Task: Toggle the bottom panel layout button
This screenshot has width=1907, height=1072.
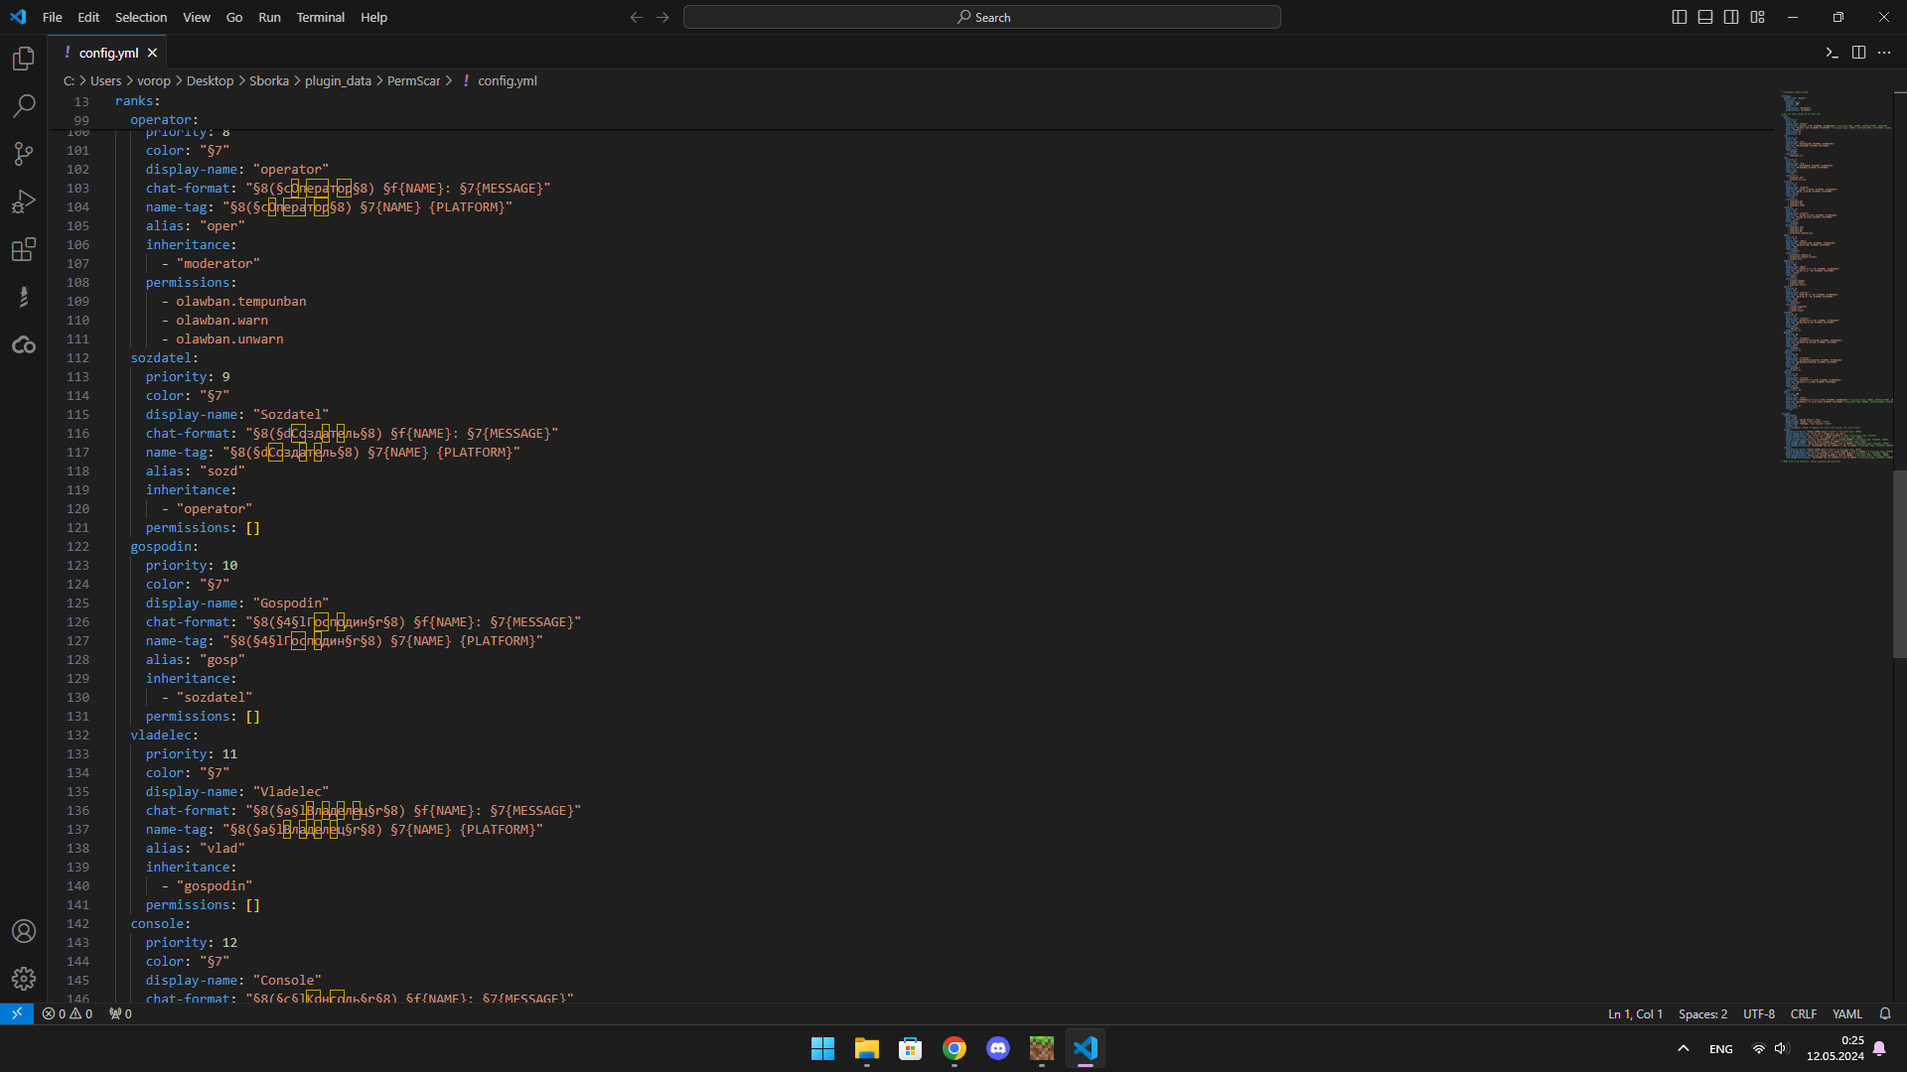Action: point(1705,17)
